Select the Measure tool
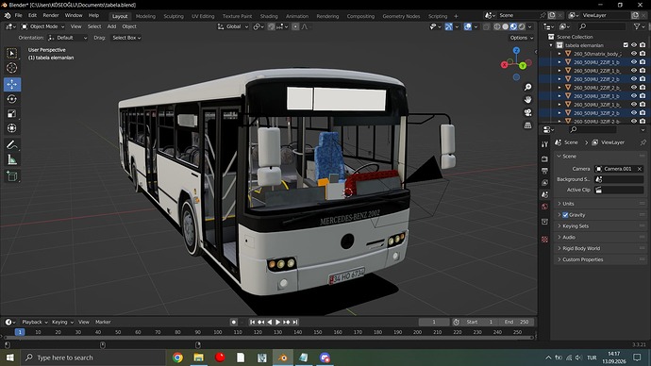Screen dimensions: 651x366 [11, 159]
